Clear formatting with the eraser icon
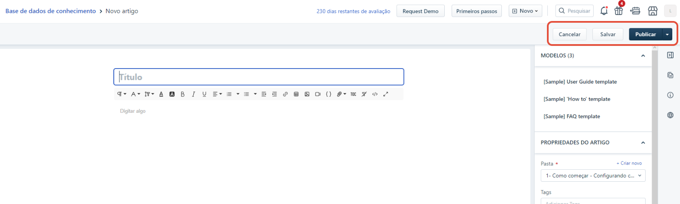680x204 pixels. (x=364, y=94)
